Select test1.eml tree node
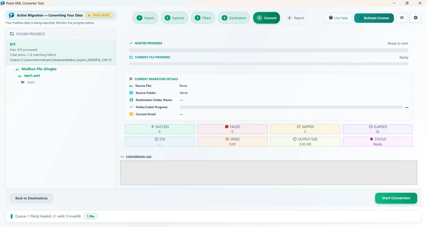 coord(32,76)
